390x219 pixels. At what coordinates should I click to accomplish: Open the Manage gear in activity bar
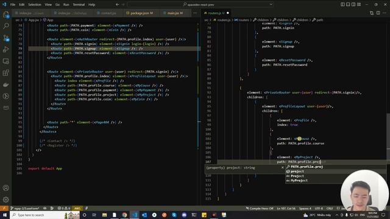(x=5, y=200)
